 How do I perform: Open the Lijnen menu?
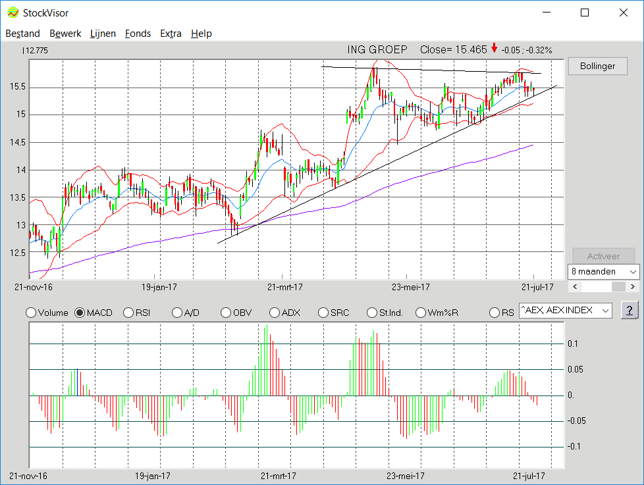[103, 34]
